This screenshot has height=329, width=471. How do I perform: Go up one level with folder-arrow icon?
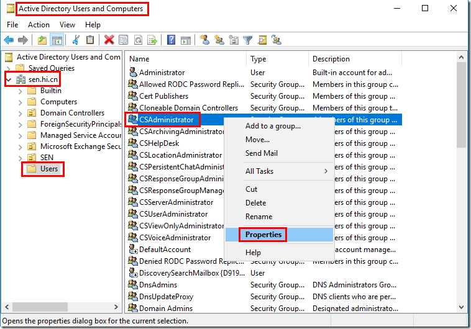pos(42,40)
